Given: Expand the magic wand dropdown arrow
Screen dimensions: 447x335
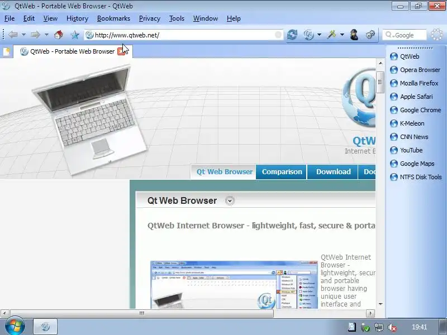Looking at the screenshot, I should [342, 35].
